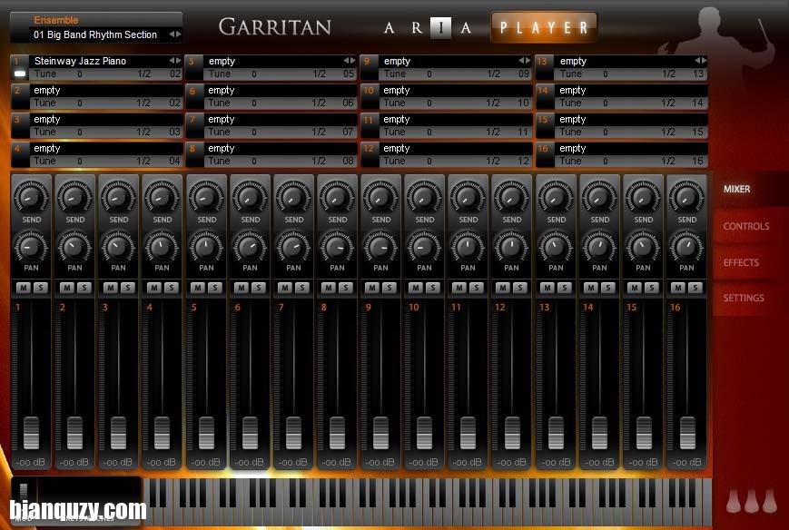Click the Tune value of slot 1
This screenshot has height=530, width=789.
[80, 74]
